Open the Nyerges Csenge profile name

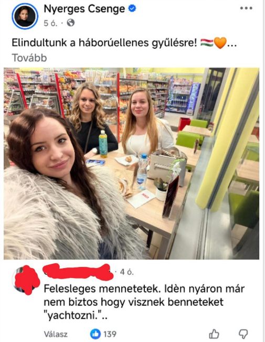pos(84,9)
